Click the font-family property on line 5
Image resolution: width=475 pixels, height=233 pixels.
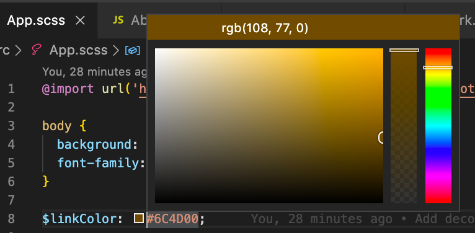click(99, 163)
